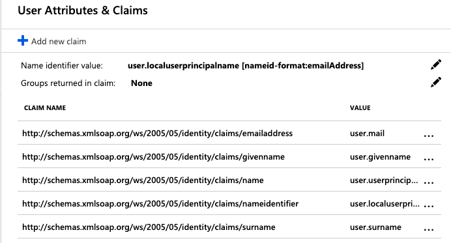Select the emailaddress claim URL
Image resolution: width=451 pixels, height=243 pixels.
(x=157, y=134)
